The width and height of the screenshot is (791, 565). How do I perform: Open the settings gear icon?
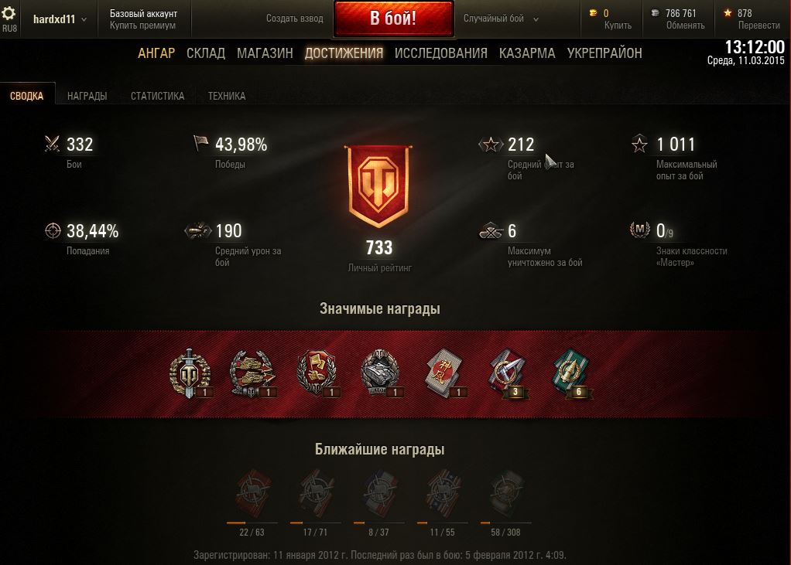click(9, 12)
